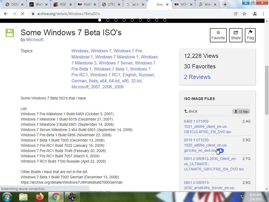Select the fifth carousel dot
Image resolution: width=269 pixels, height=202 pixels.
pos(132,20)
